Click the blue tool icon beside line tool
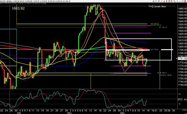 pos(177,1)
